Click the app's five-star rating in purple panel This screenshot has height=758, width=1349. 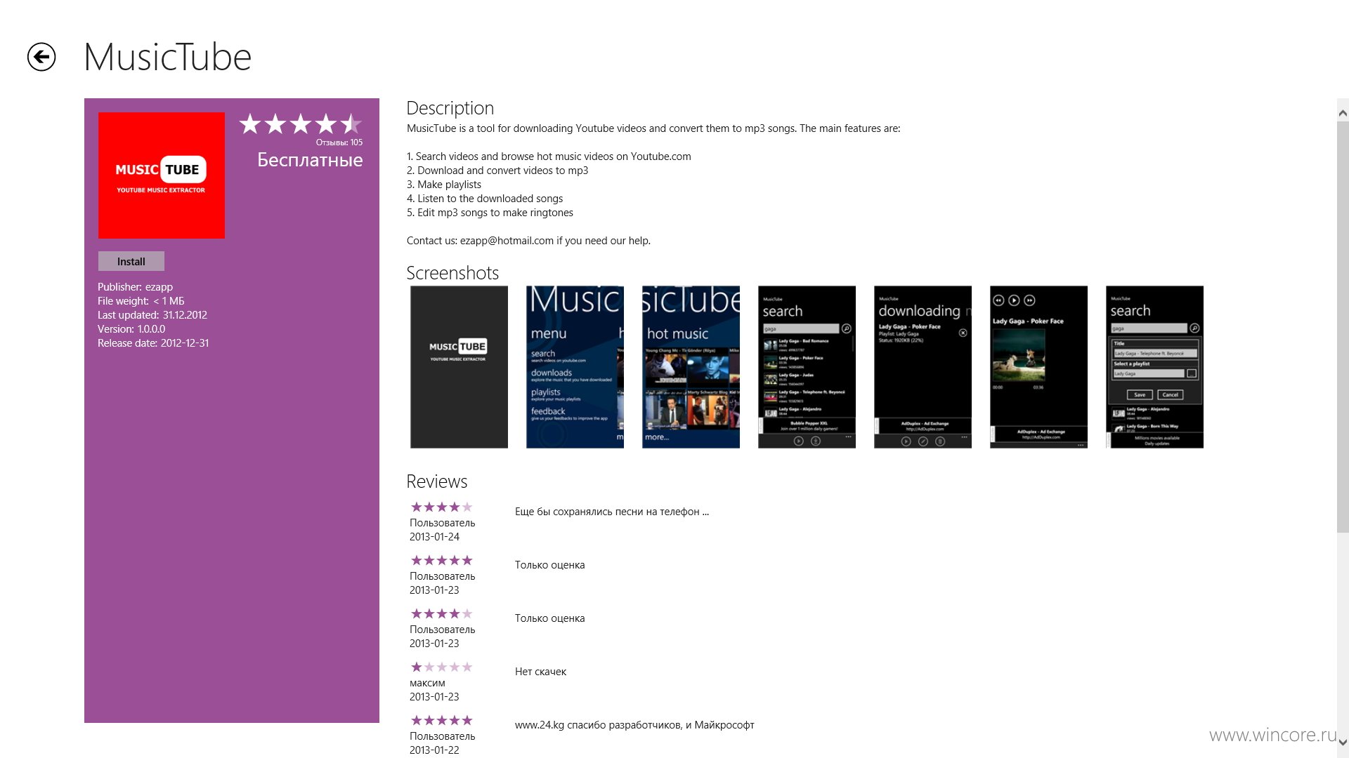tap(301, 124)
